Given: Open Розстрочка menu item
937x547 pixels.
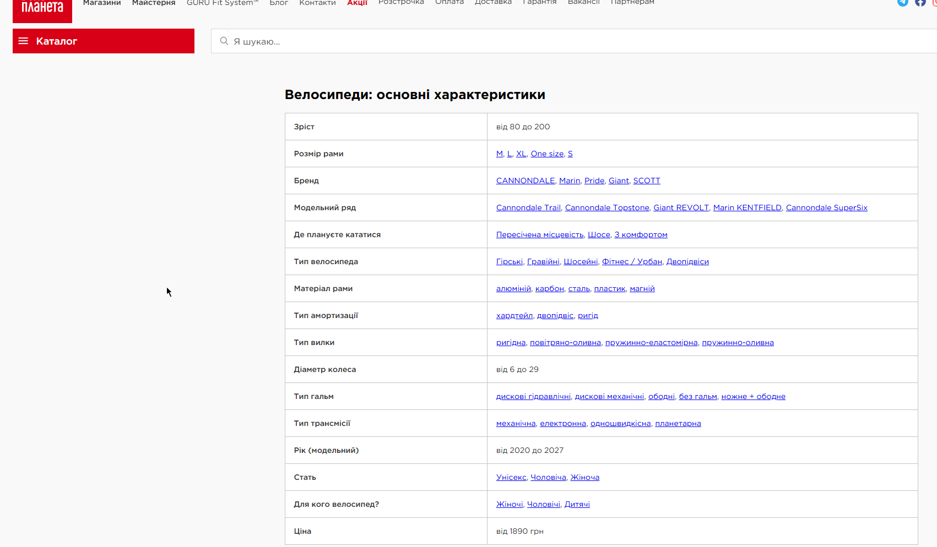Looking at the screenshot, I should click(x=401, y=3).
